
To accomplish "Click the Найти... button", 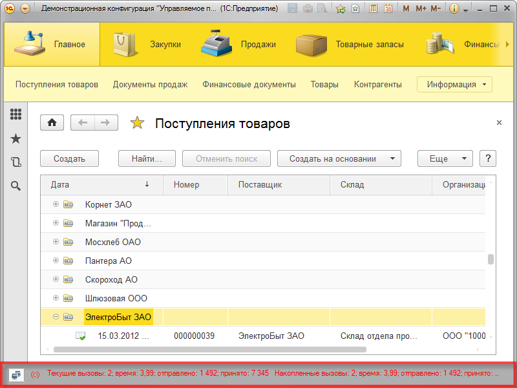I will coord(145,158).
